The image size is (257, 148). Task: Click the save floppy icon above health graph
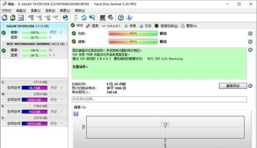click(76, 114)
